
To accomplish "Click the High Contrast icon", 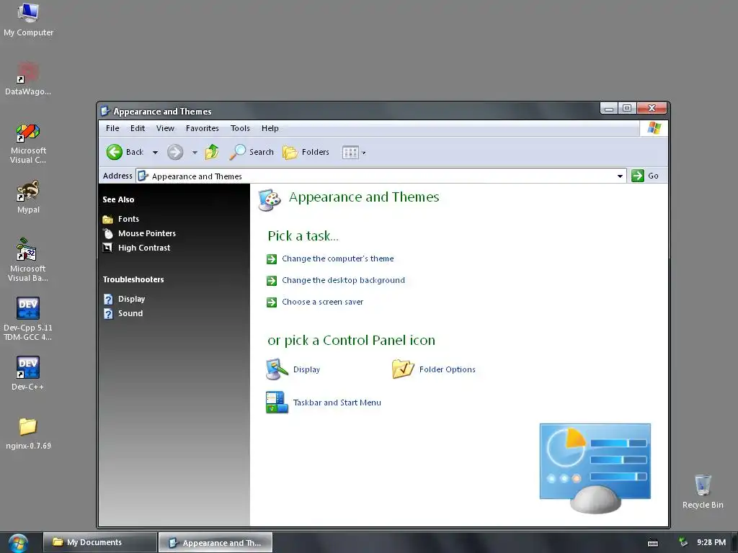I will 108,248.
